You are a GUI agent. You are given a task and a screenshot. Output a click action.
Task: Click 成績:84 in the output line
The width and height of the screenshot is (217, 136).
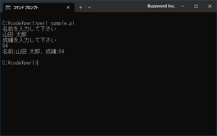tap(55, 51)
